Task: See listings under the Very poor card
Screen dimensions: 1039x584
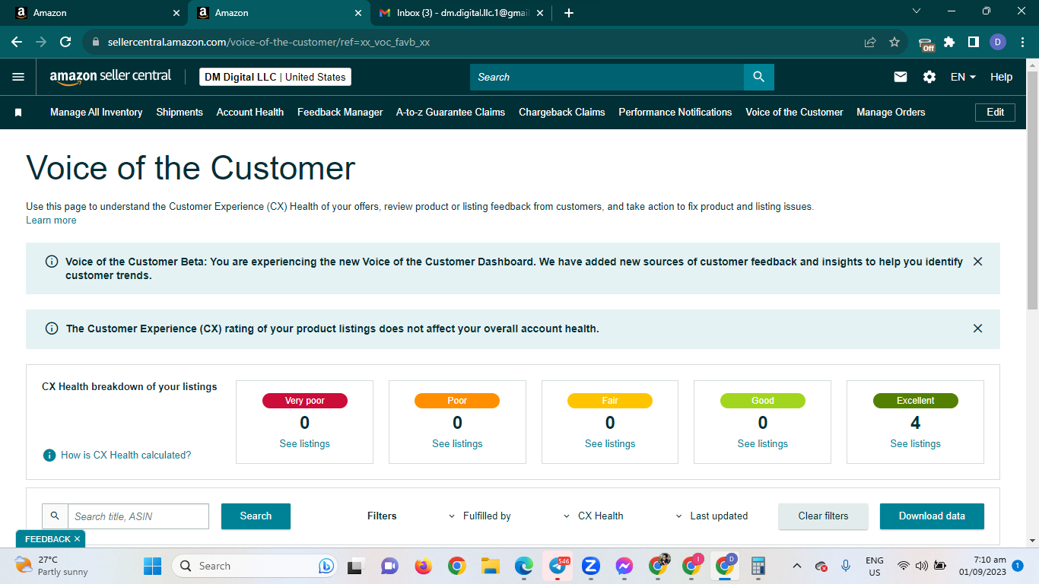Action: point(305,444)
